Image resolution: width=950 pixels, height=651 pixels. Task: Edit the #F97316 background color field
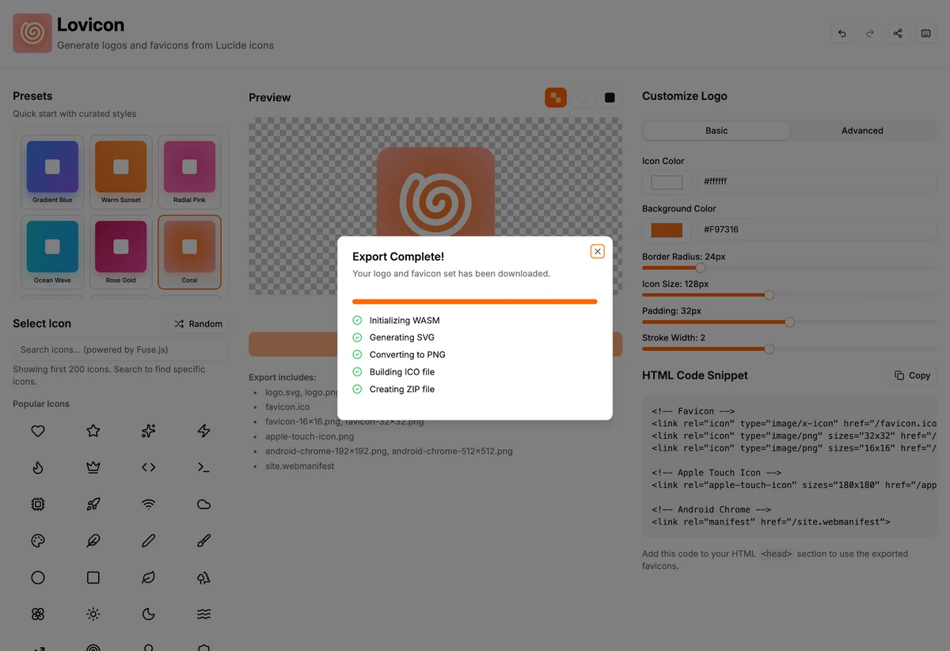[x=816, y=230]
